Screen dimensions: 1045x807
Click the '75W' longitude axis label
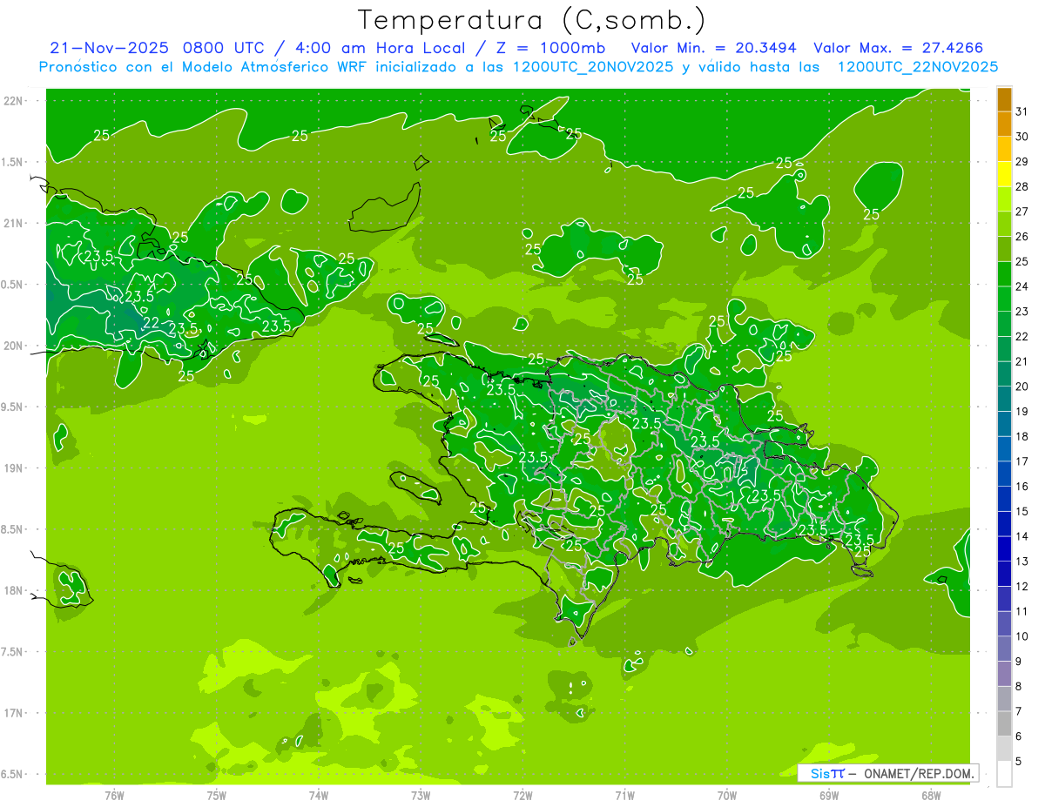point(217,795)
